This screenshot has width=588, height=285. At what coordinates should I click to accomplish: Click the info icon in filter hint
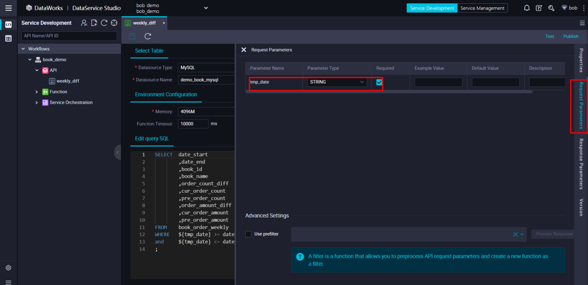pos(300,257)
